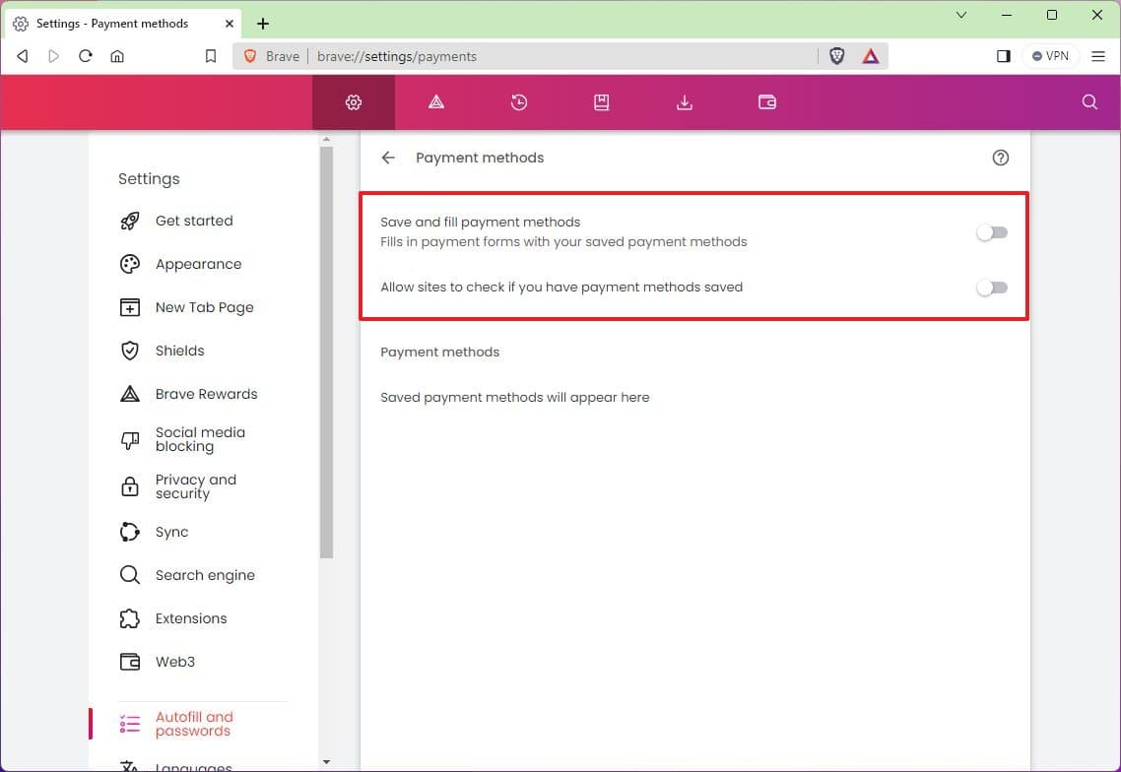This screenshot has width=1121, height=772.
Task: Switch to the Settings - Payment methods tab
Action: point(118,23)
